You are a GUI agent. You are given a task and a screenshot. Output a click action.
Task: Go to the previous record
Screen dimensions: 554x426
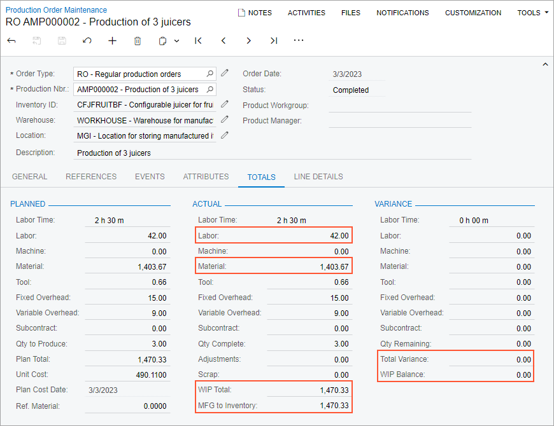click(x=224, y=41)
